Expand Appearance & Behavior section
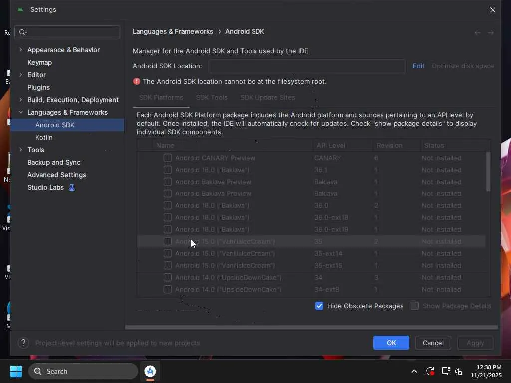Screen dimensions: 511x383 click(21, 50)
